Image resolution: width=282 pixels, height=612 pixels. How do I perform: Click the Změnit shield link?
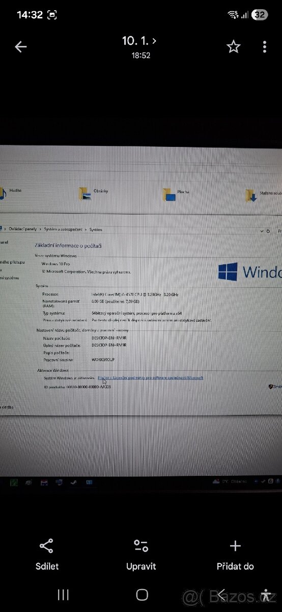point(275,387)
